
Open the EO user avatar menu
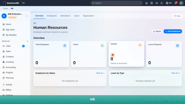click(x=181, y=3)
